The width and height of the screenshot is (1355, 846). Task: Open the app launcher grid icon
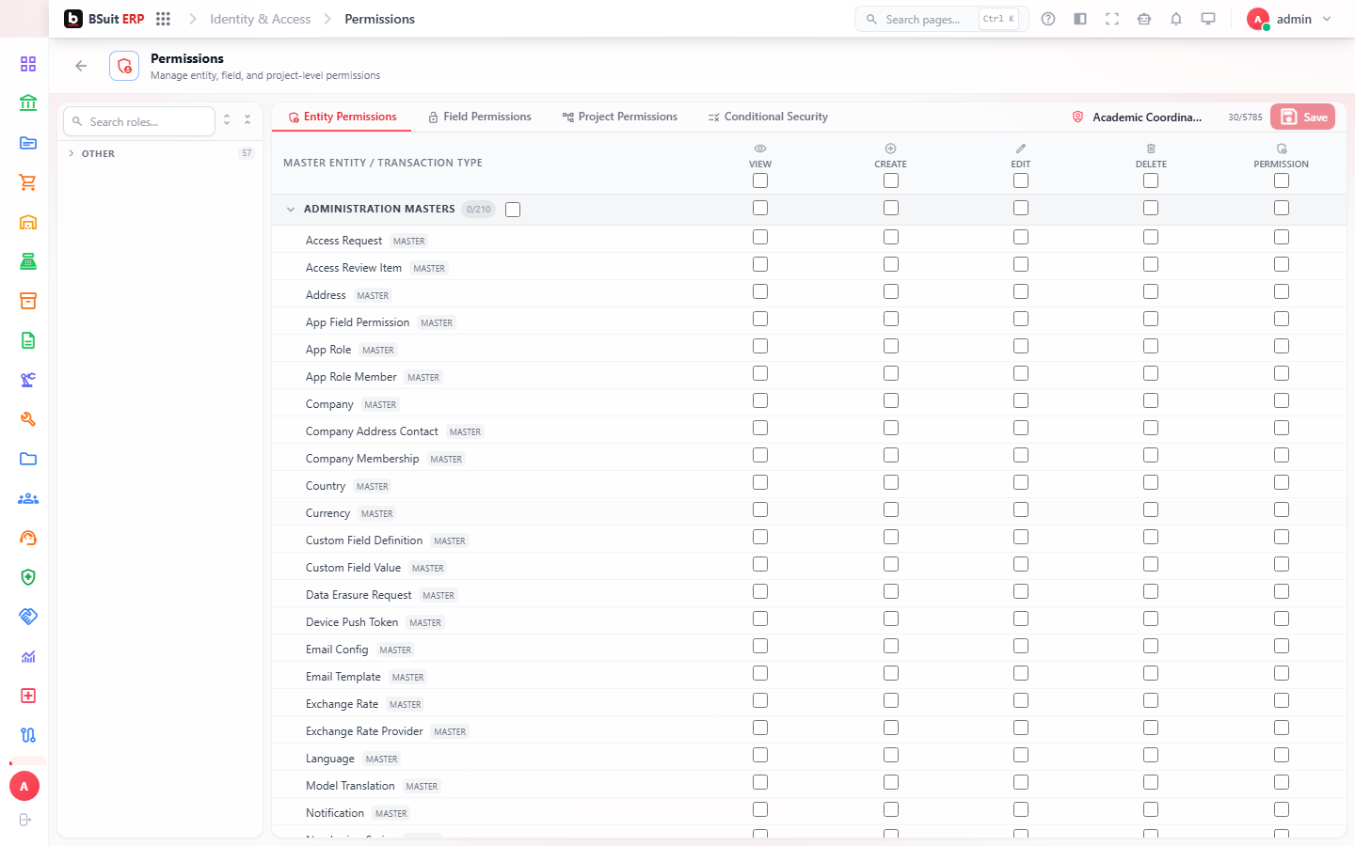(163, 19)
